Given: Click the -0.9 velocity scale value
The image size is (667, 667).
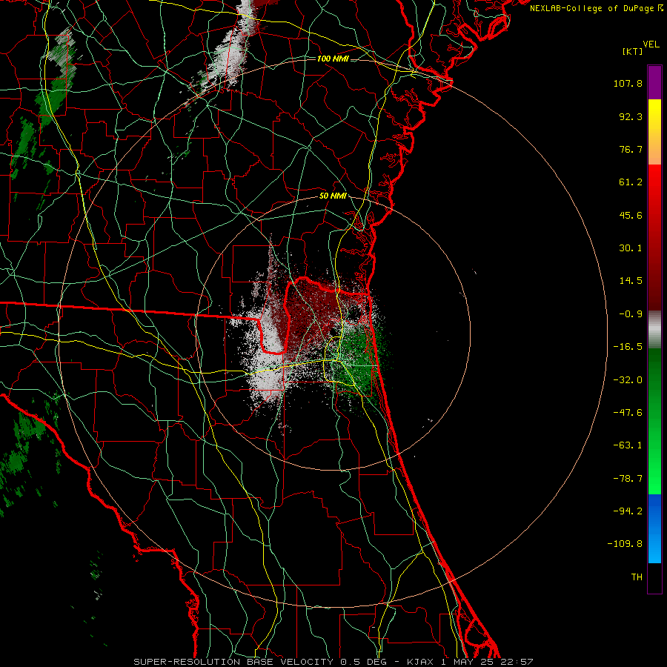Looking at the screenshot, I should (631, 314).
